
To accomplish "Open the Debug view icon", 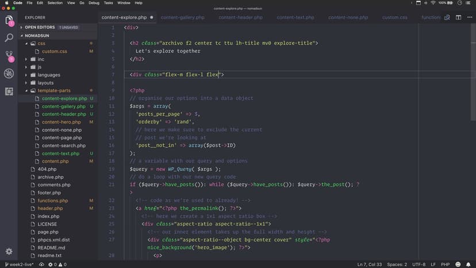I will [x=9, y=74].
